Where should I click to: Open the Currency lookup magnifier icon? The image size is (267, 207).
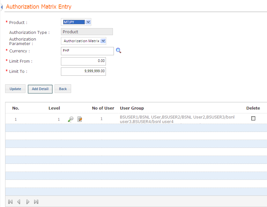(118, 50)
